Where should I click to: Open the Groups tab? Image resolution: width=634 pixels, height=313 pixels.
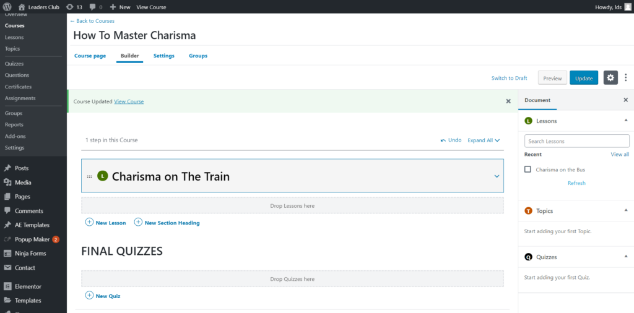click(198, 56)
